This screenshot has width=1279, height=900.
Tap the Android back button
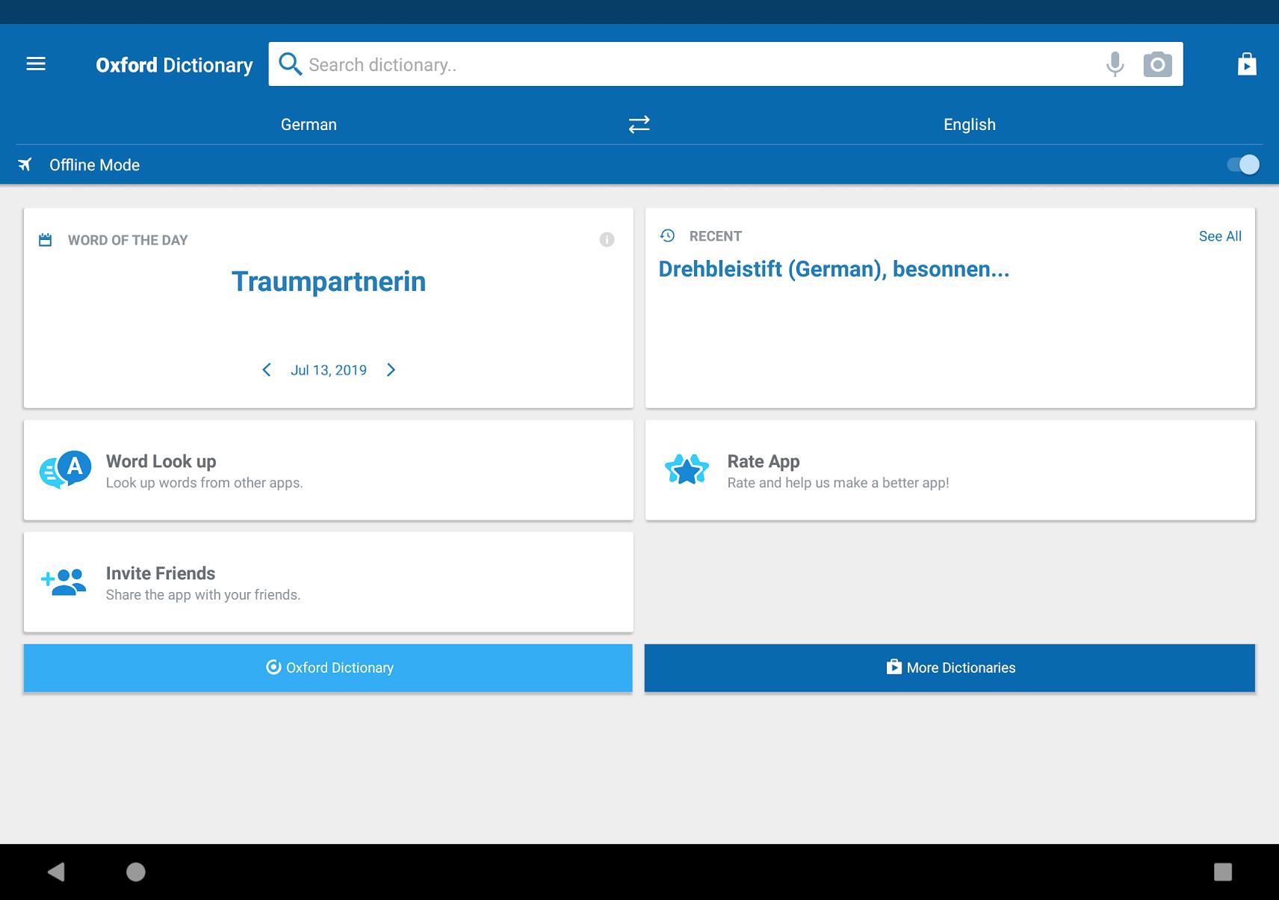57,872
